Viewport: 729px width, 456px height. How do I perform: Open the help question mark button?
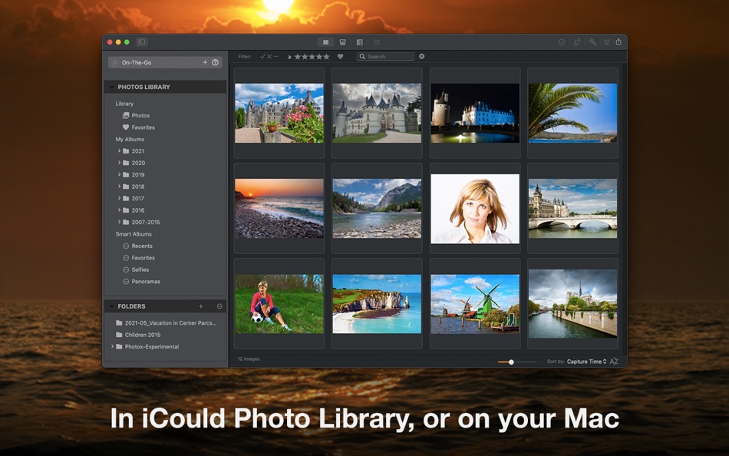pos(216,62)
